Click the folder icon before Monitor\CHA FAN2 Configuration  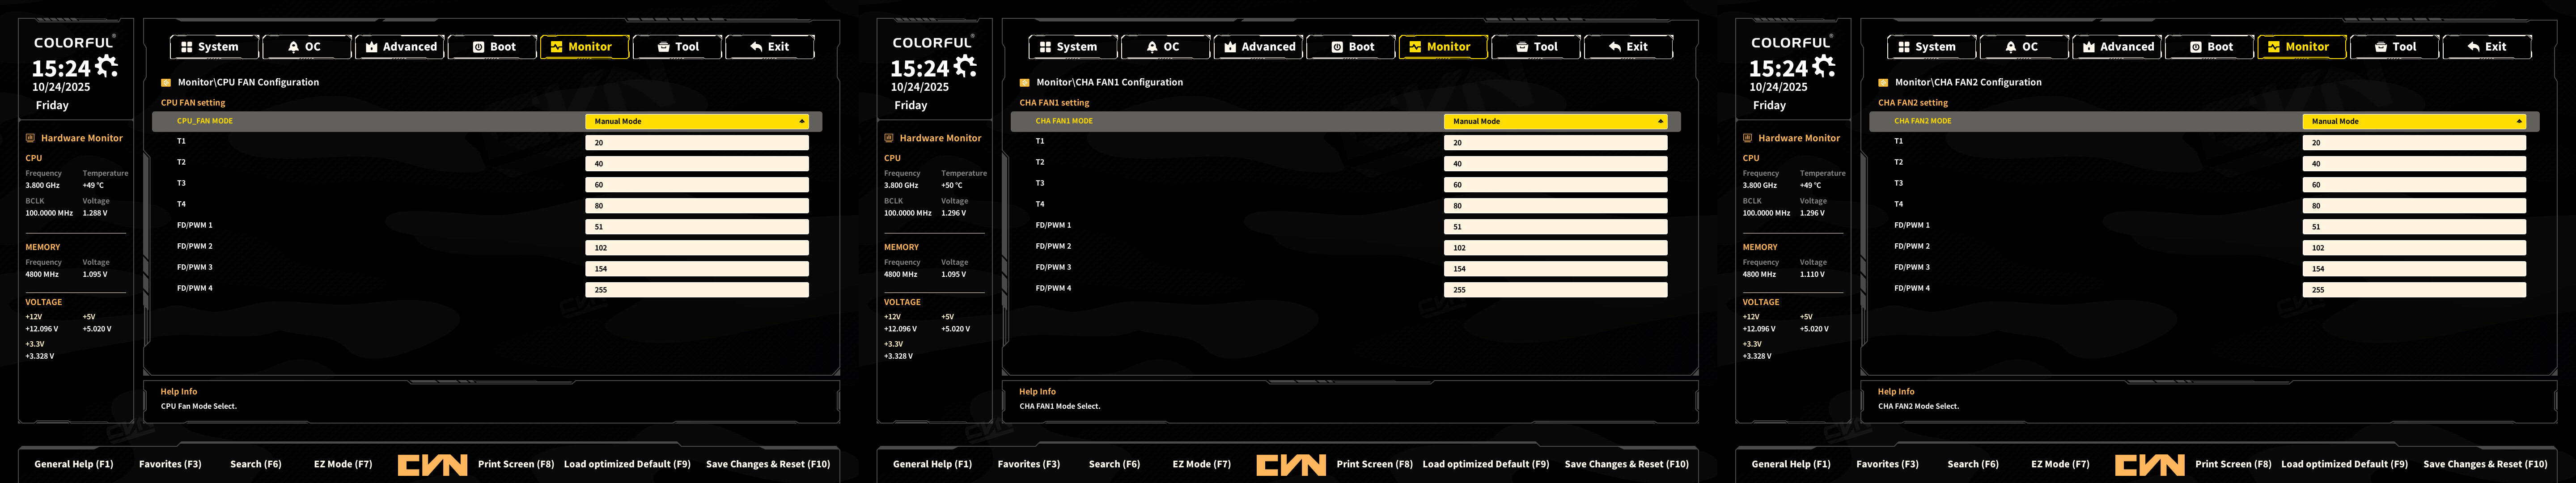tap(1883, 83)
